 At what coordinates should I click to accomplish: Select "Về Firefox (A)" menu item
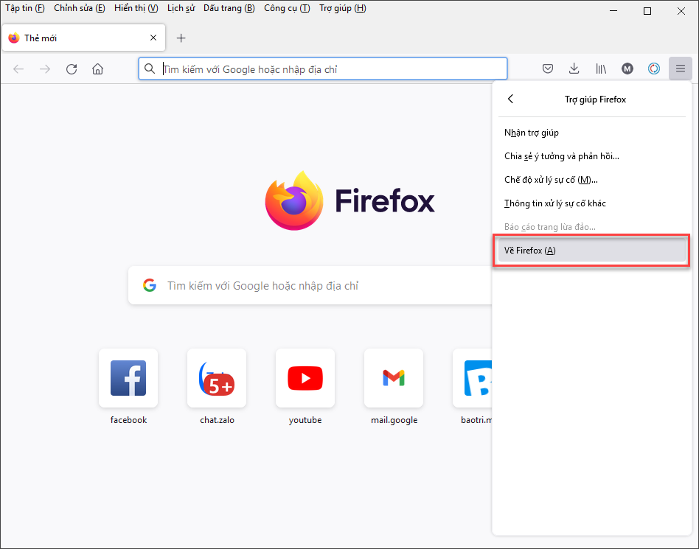(592, 251)
